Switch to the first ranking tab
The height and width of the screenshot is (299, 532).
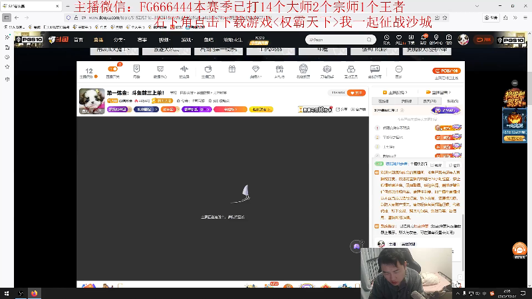(384, 101)
